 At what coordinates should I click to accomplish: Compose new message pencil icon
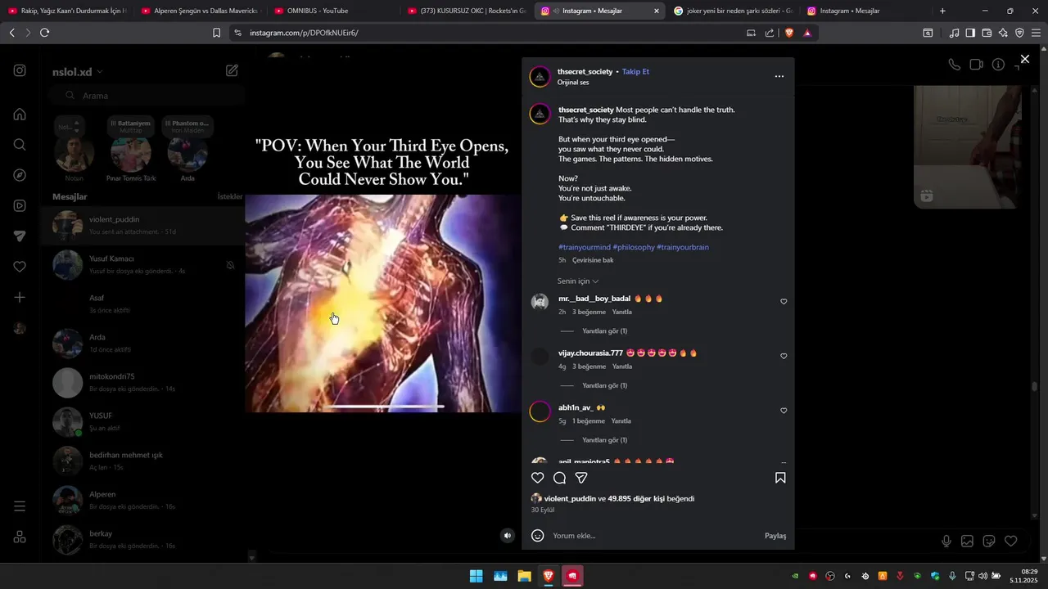click(x=232, y=70)
